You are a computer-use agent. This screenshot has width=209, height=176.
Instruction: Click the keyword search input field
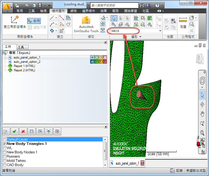tap(114, 5)
